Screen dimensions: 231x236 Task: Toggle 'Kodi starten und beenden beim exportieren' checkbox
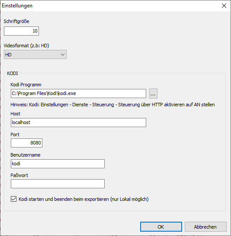[14, 199]
